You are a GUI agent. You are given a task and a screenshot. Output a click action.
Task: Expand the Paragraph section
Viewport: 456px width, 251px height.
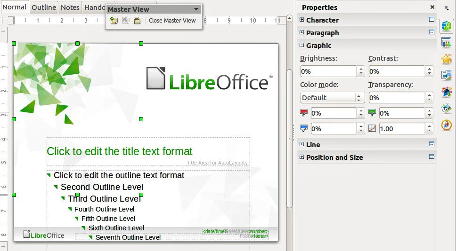coord(302,32)
